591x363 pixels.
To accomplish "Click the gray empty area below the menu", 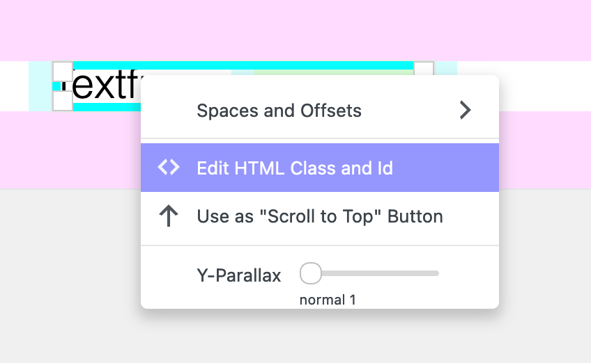I will (x=295, y=337).
